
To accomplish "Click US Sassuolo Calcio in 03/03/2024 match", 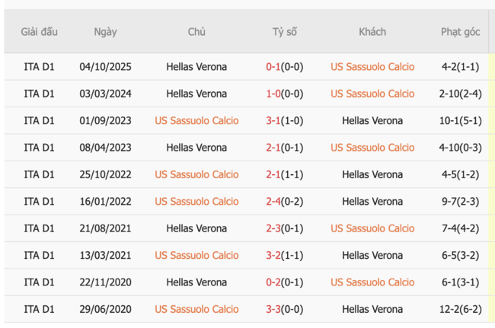I will [x=372, y=94].
